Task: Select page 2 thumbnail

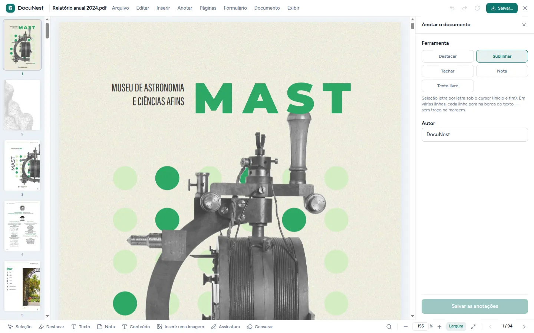Action: [22, 105]
